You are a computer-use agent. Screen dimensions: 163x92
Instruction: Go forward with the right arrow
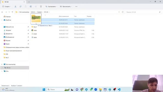tap(6, 12)
